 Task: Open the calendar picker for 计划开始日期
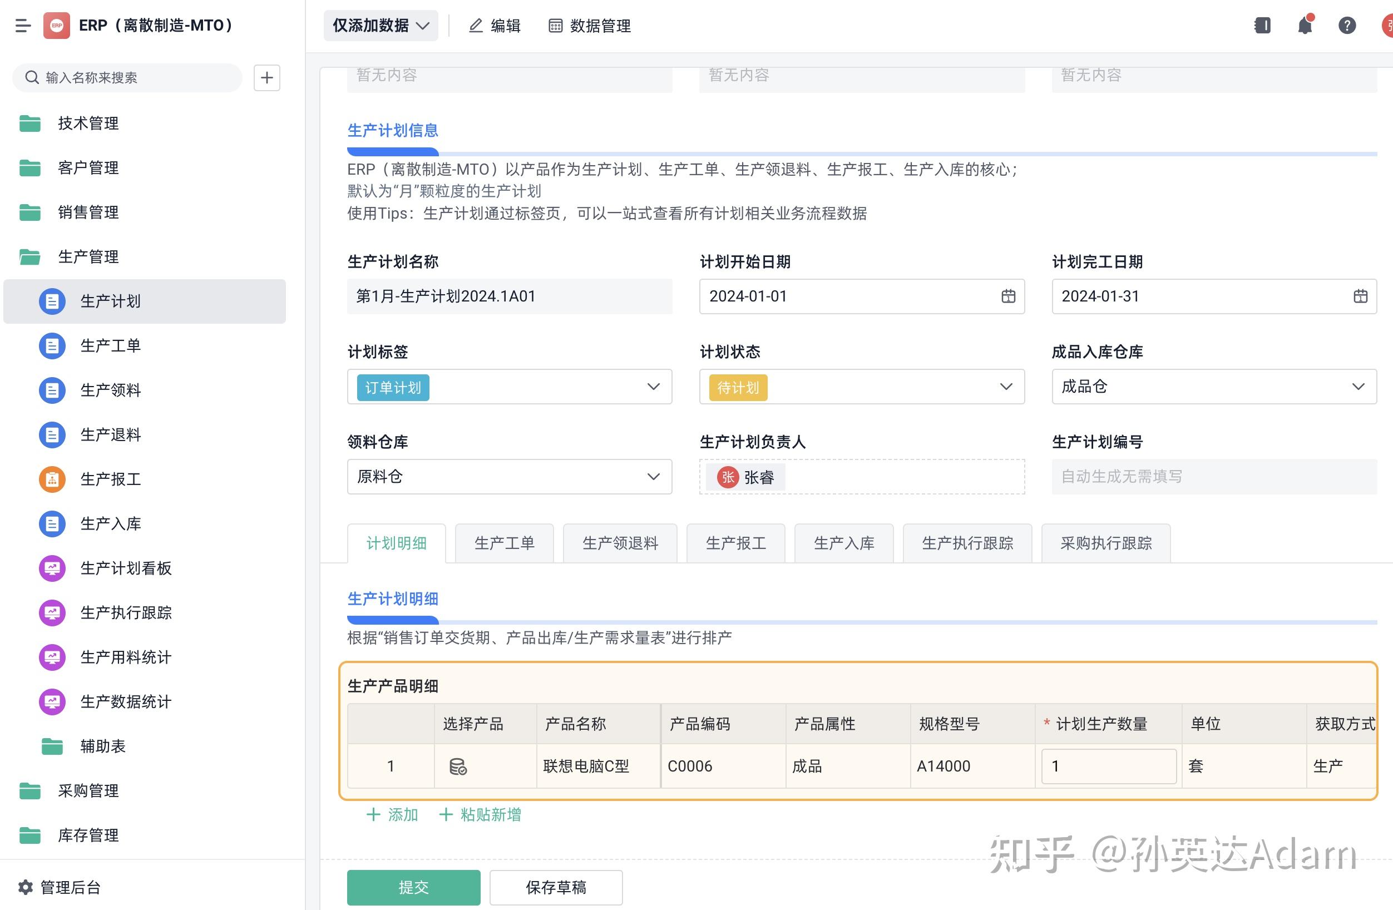(1009, 296)
